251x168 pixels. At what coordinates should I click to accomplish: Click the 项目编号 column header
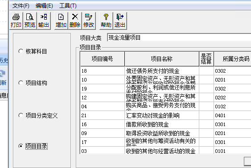[x=103, y=59]
